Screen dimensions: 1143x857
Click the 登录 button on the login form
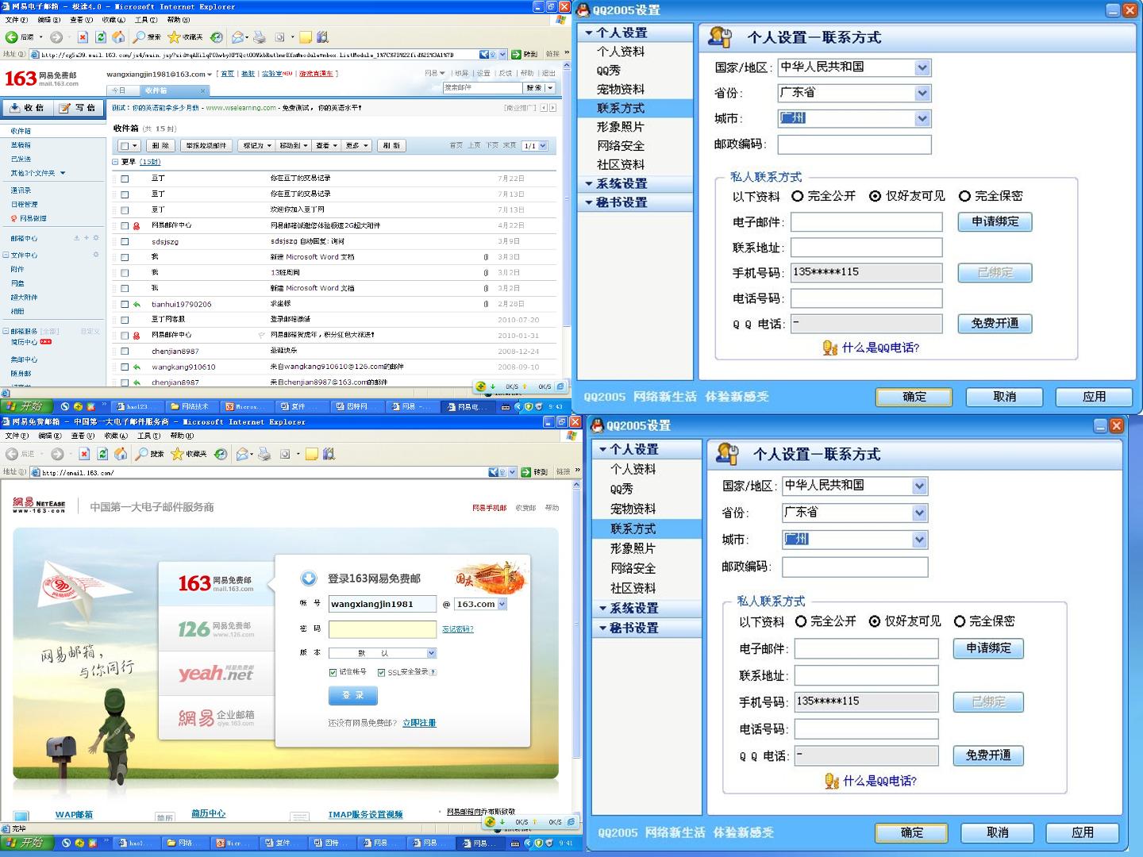coord(353,695)
